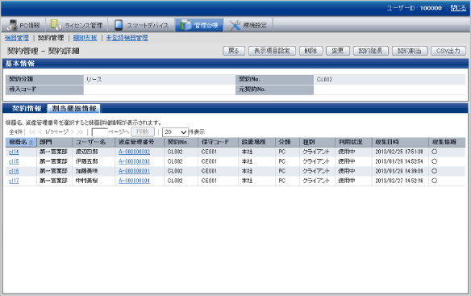
Task: Click the 収集情報 circle in cl14 row
Action: [435, 152]
